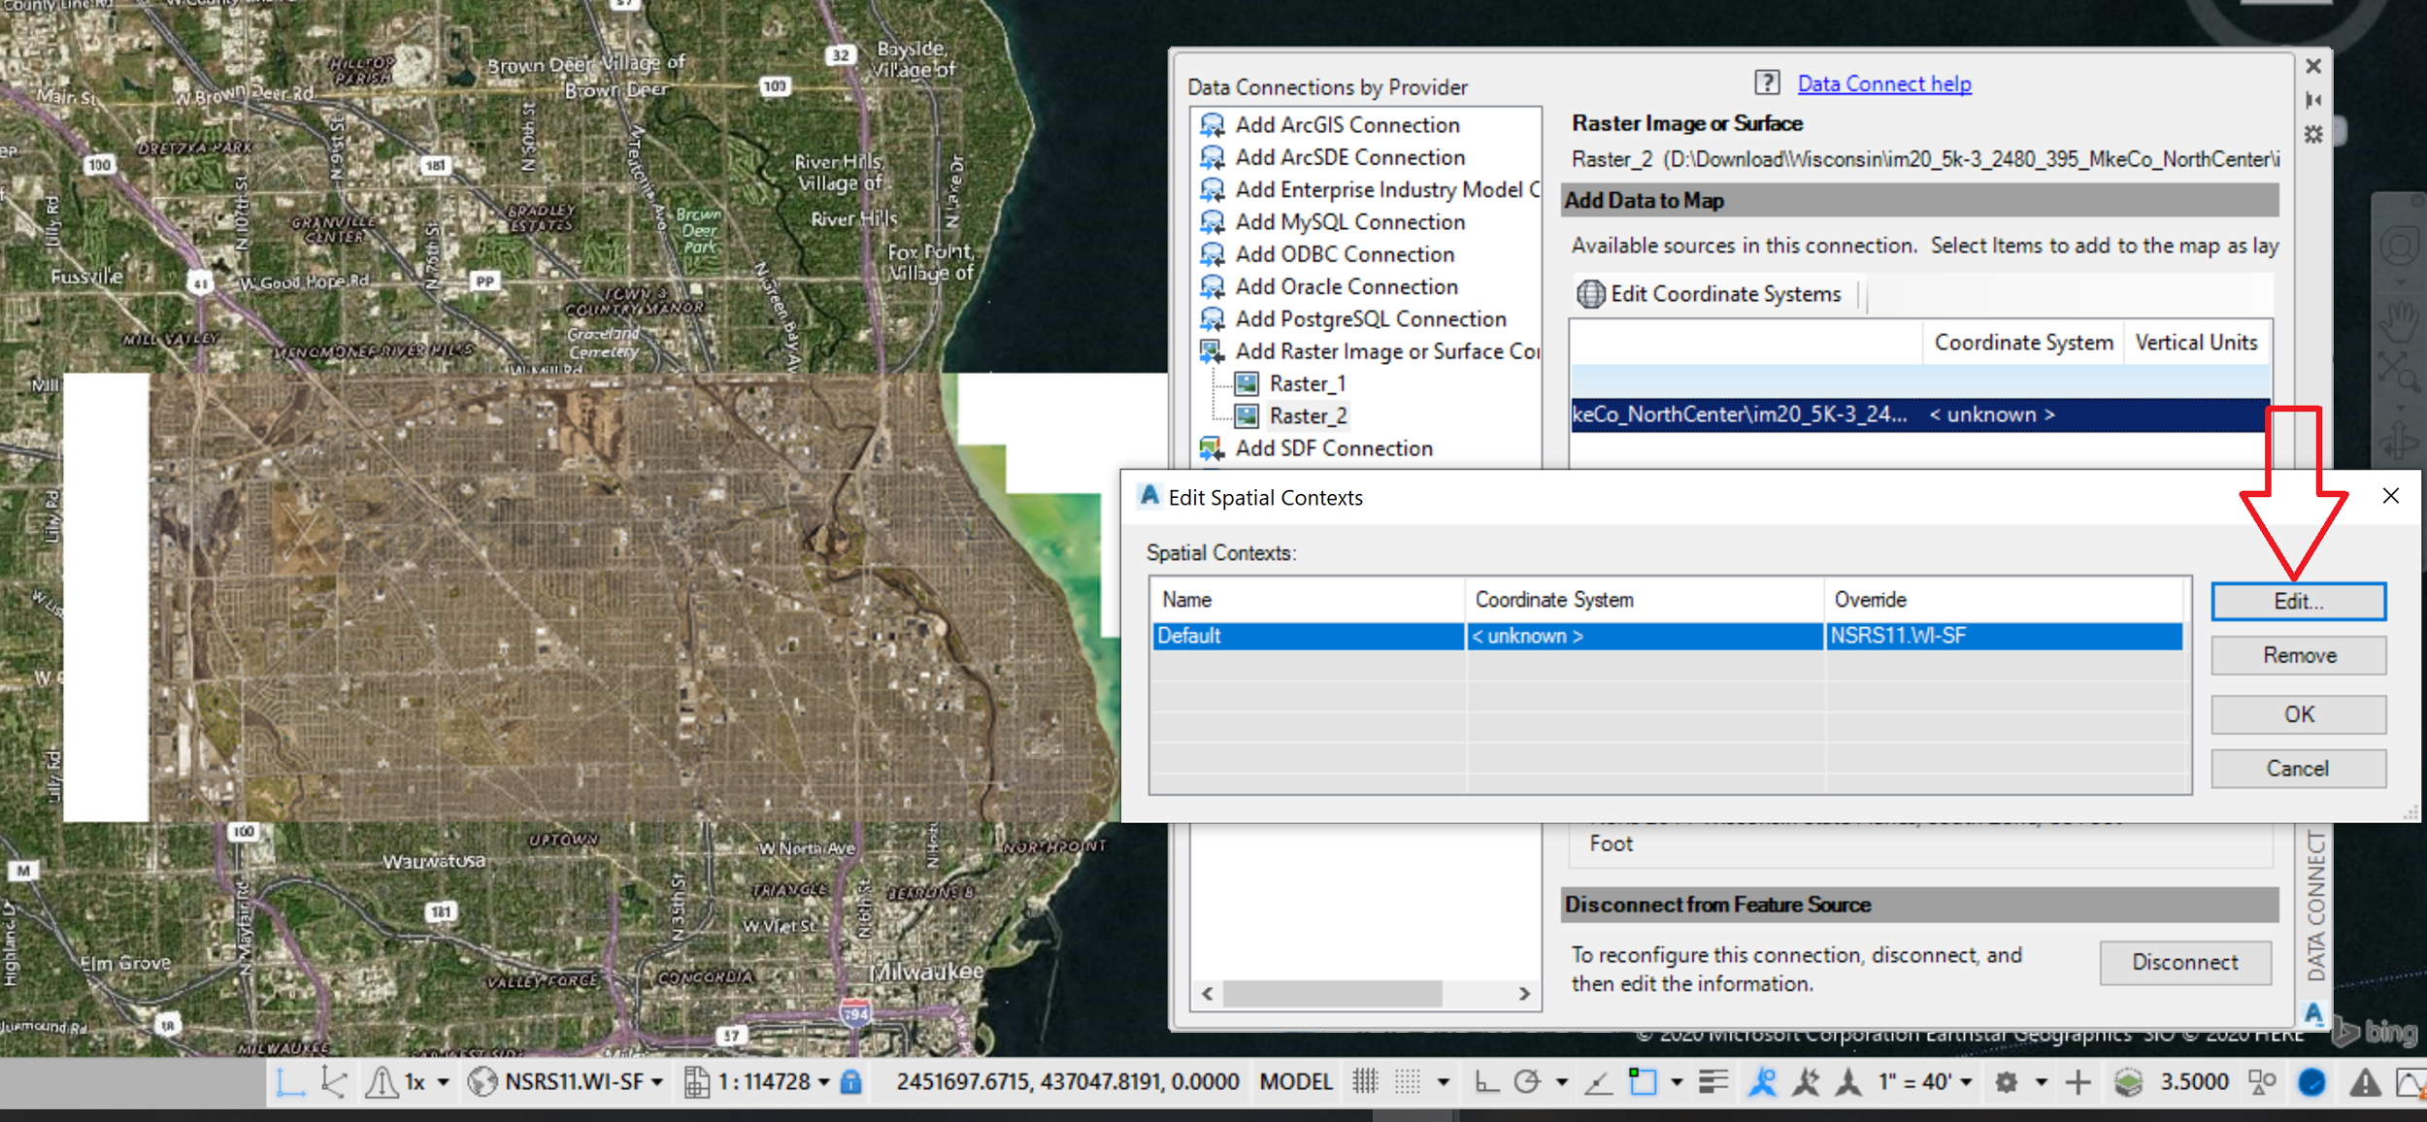Click the lineweight display icon

coord(1714,1081)
